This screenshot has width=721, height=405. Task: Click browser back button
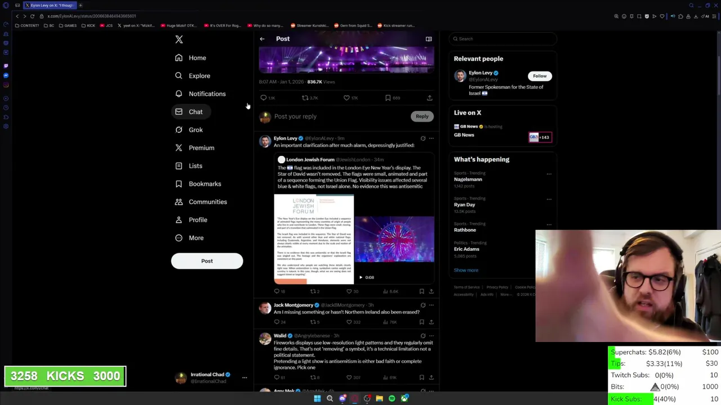pyautogui.click(x=17, y=16)
